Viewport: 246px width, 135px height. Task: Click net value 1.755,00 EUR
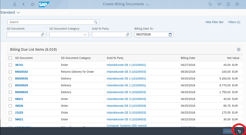point(228,92)
